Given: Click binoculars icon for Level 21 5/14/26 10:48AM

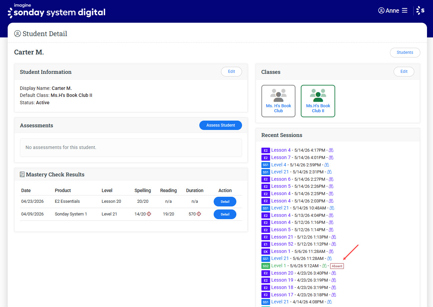Looking at the screenshot, I should coord(332,208).
